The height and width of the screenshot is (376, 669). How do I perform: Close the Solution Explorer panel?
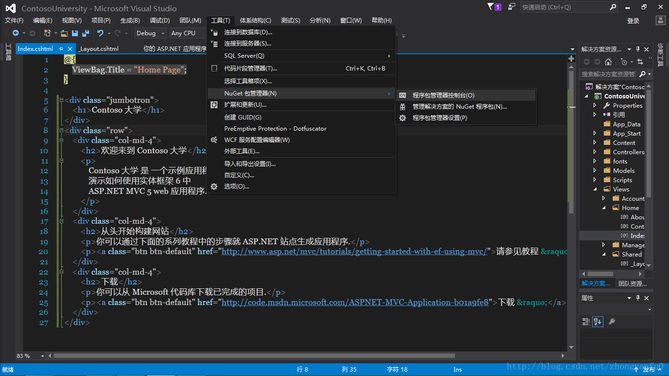(646, 49)
